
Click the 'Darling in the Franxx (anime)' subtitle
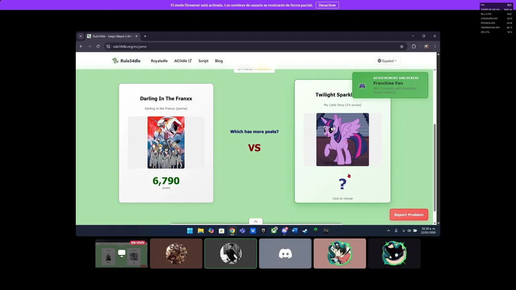(x=166, y=109)
